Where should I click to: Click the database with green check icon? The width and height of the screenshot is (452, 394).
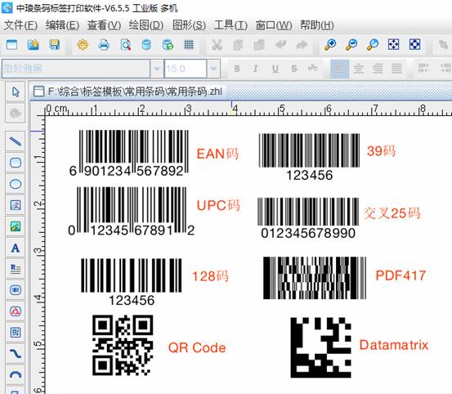[168, 45]
